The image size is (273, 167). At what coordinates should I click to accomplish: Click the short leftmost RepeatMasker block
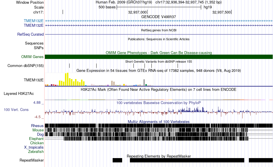(117, 160)
